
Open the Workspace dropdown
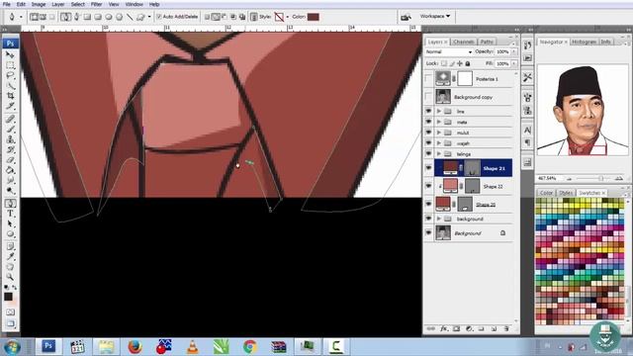(435, 16)
